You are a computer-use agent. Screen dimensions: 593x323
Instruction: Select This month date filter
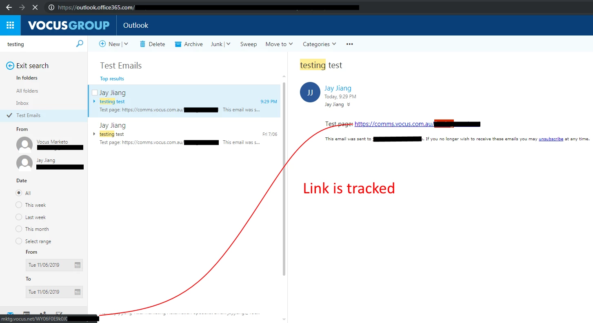[19, 229]
